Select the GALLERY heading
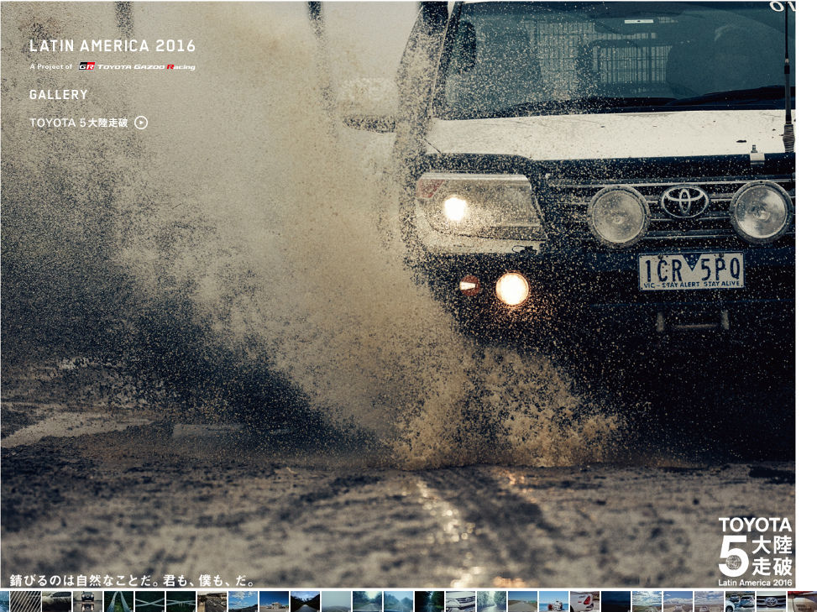Screen dimensions: 817x612 tap(59, 94)
